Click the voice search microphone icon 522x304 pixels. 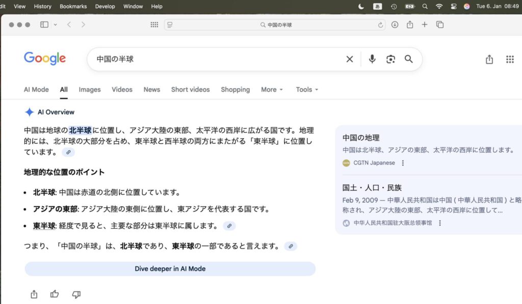pyautogui.click(x=372, y=59)
